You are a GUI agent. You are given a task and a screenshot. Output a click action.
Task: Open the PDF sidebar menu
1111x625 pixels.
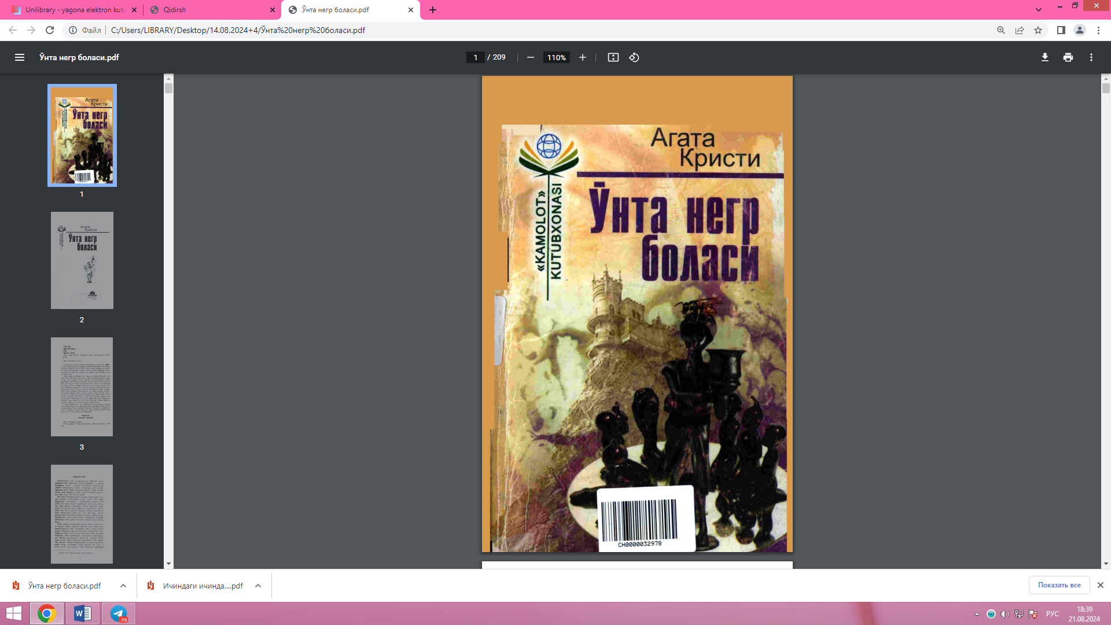click(20, 57)
